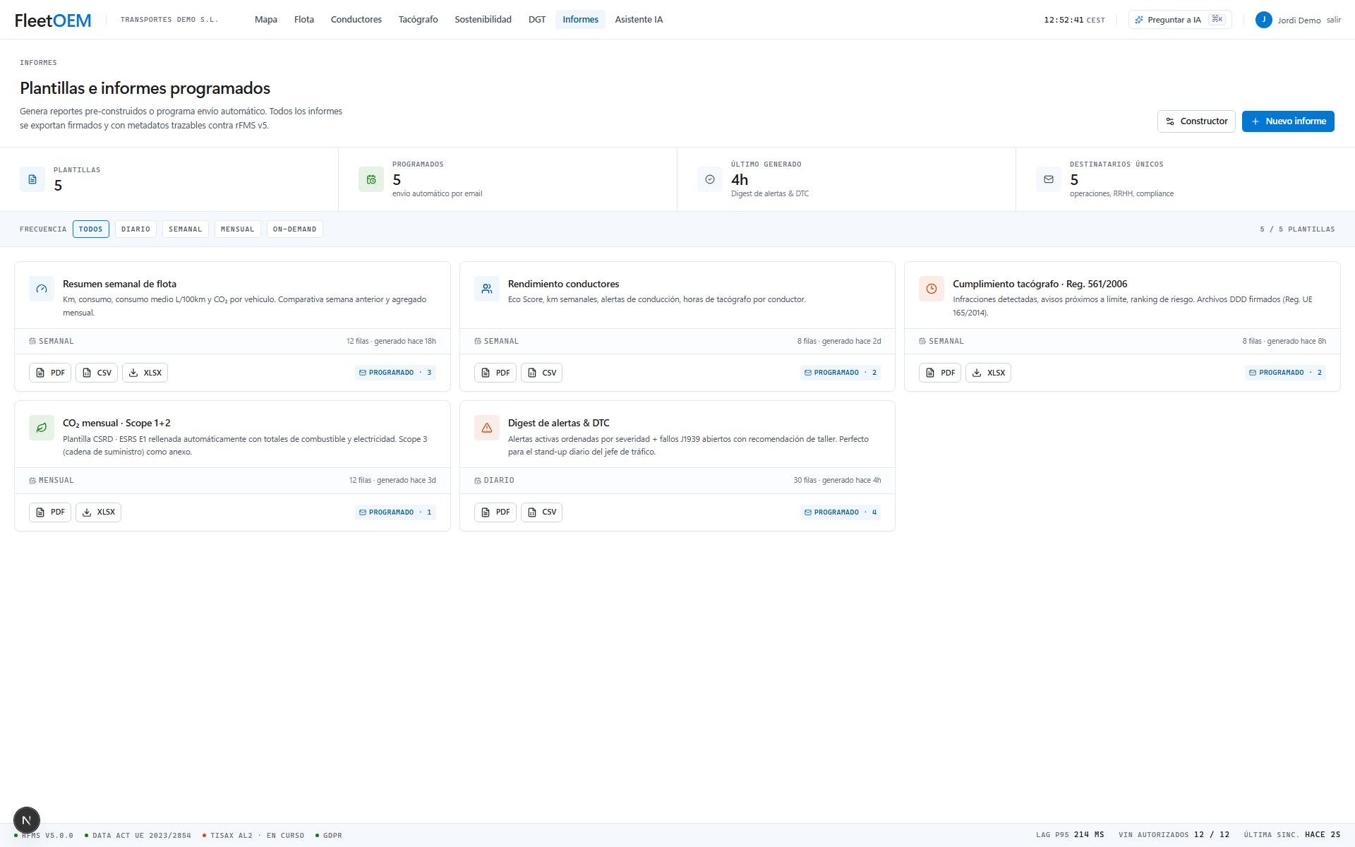
Task: Open PROGRAMADO · 1 schedule on CO₂ mensual
Action: pyautogui.click(x=395, y=512)
